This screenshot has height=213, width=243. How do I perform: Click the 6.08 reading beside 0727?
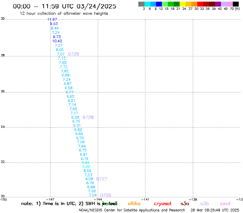coord(89,179)
